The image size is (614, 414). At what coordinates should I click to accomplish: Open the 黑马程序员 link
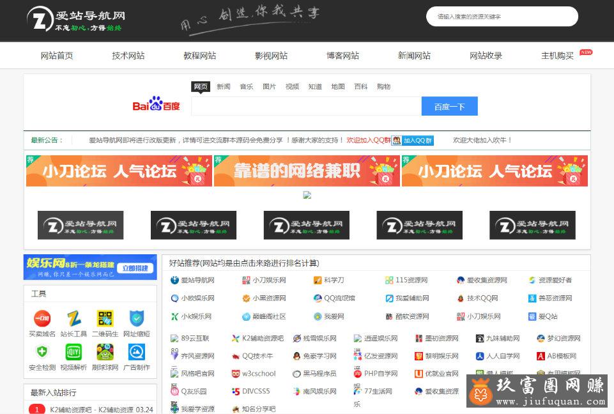[319, 374]
